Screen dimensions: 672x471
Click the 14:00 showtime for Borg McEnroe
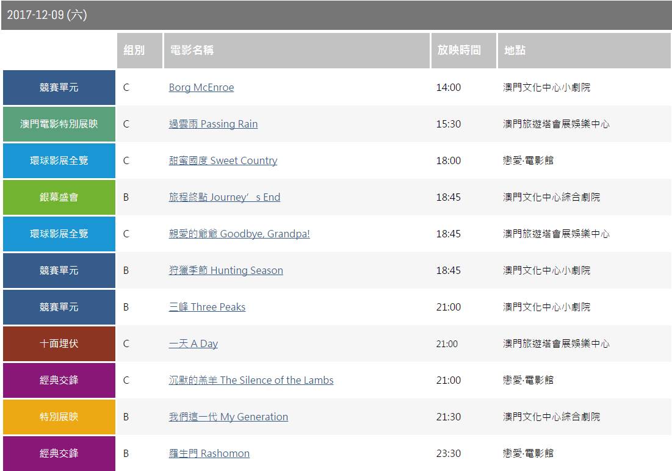pyautogui.click(x=448, y=87)
